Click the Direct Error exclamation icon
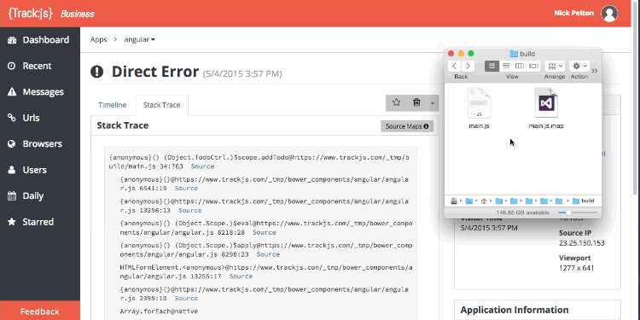This screenshot has height=320, width=640. pyautogui.click(x=96, y=72)
